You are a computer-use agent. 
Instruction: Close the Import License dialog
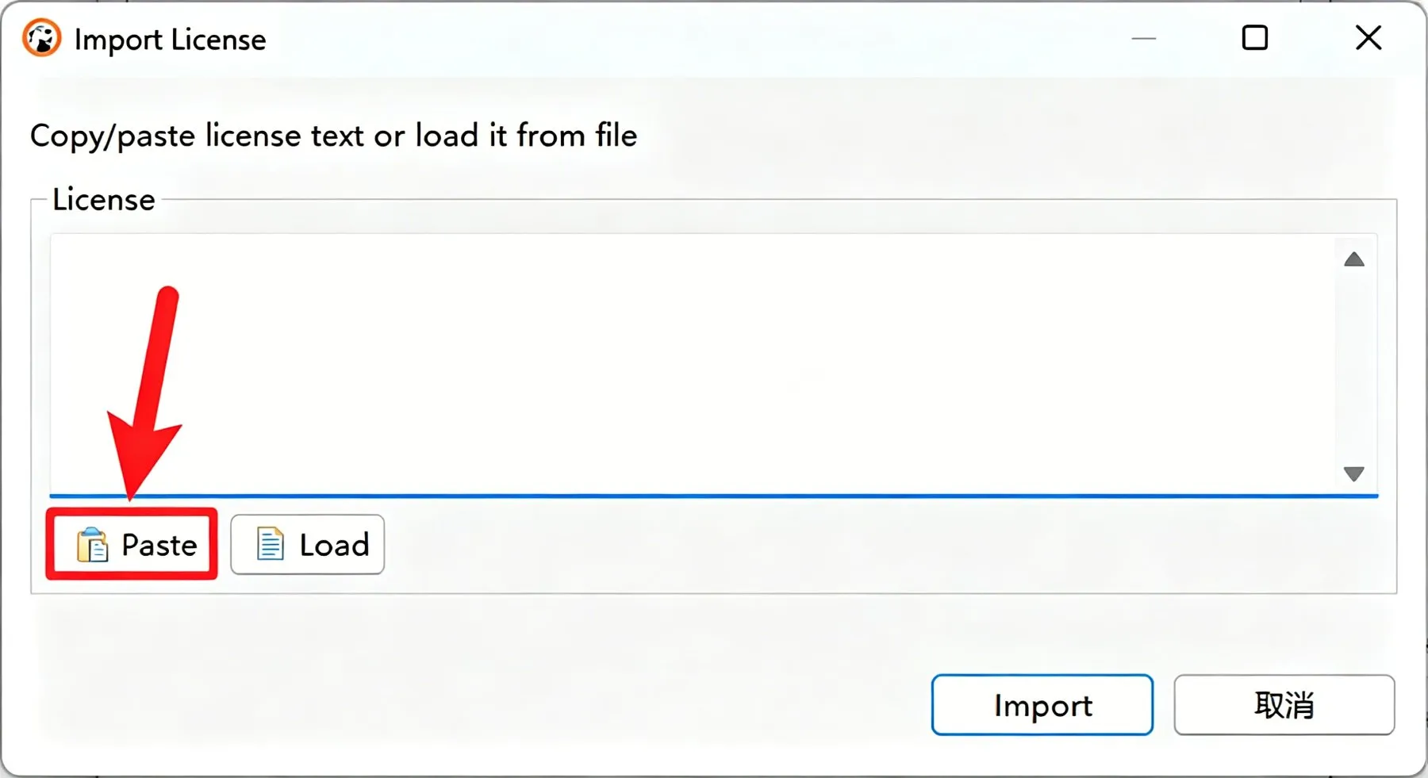(1368, 37)
